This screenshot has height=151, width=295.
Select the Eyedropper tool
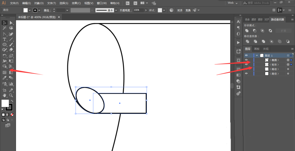[x=4, y=78]
